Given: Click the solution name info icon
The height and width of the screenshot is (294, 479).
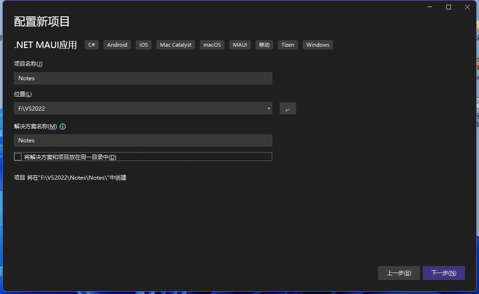Looking at the screenshot, I should [x=63, y=126].
